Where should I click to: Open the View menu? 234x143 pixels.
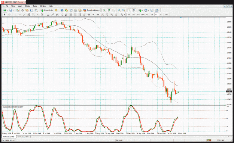[13, 6]
